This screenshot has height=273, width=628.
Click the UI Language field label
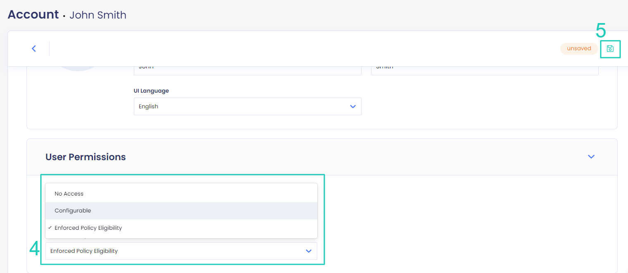pos(151,91)
